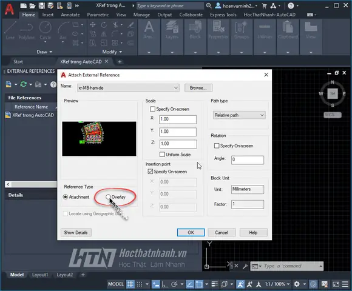352x291 pixels.
Task: Select the Polyline tool
Action: (x=27, y=30)
